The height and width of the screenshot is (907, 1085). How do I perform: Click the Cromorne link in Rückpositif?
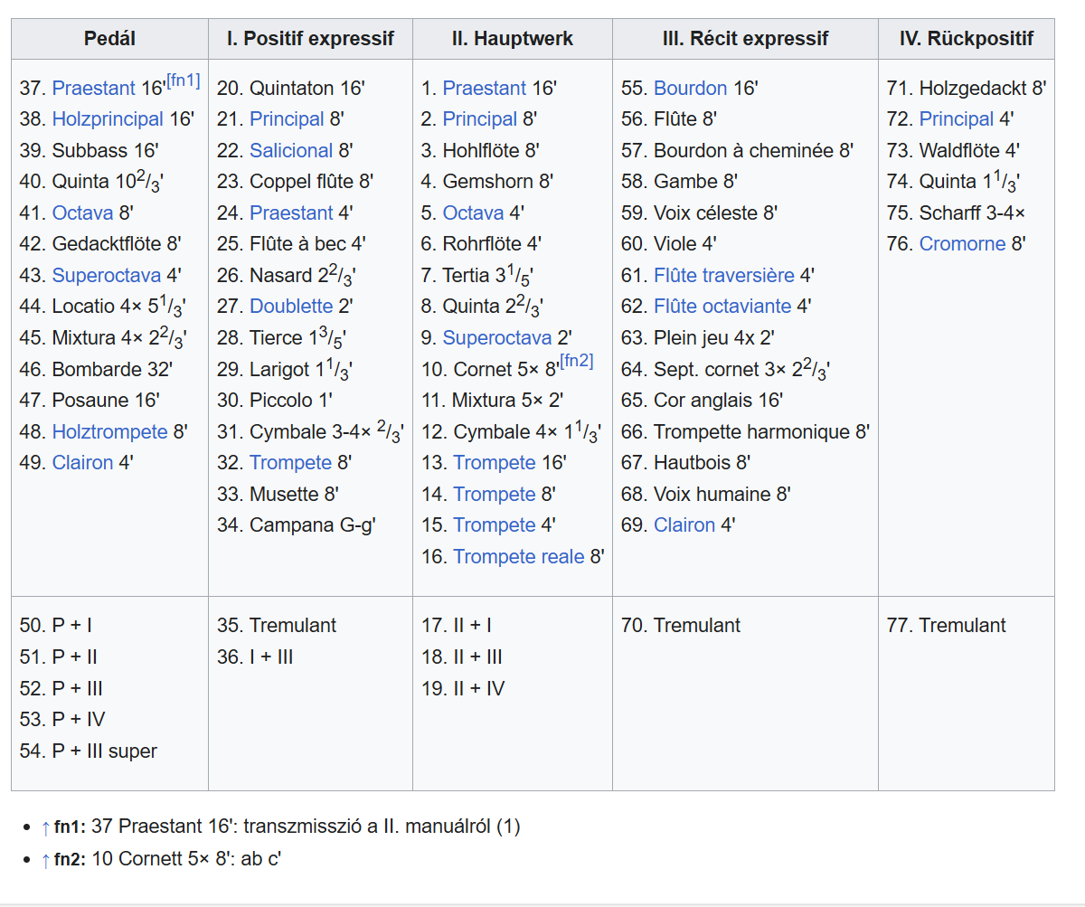point(963,244)
